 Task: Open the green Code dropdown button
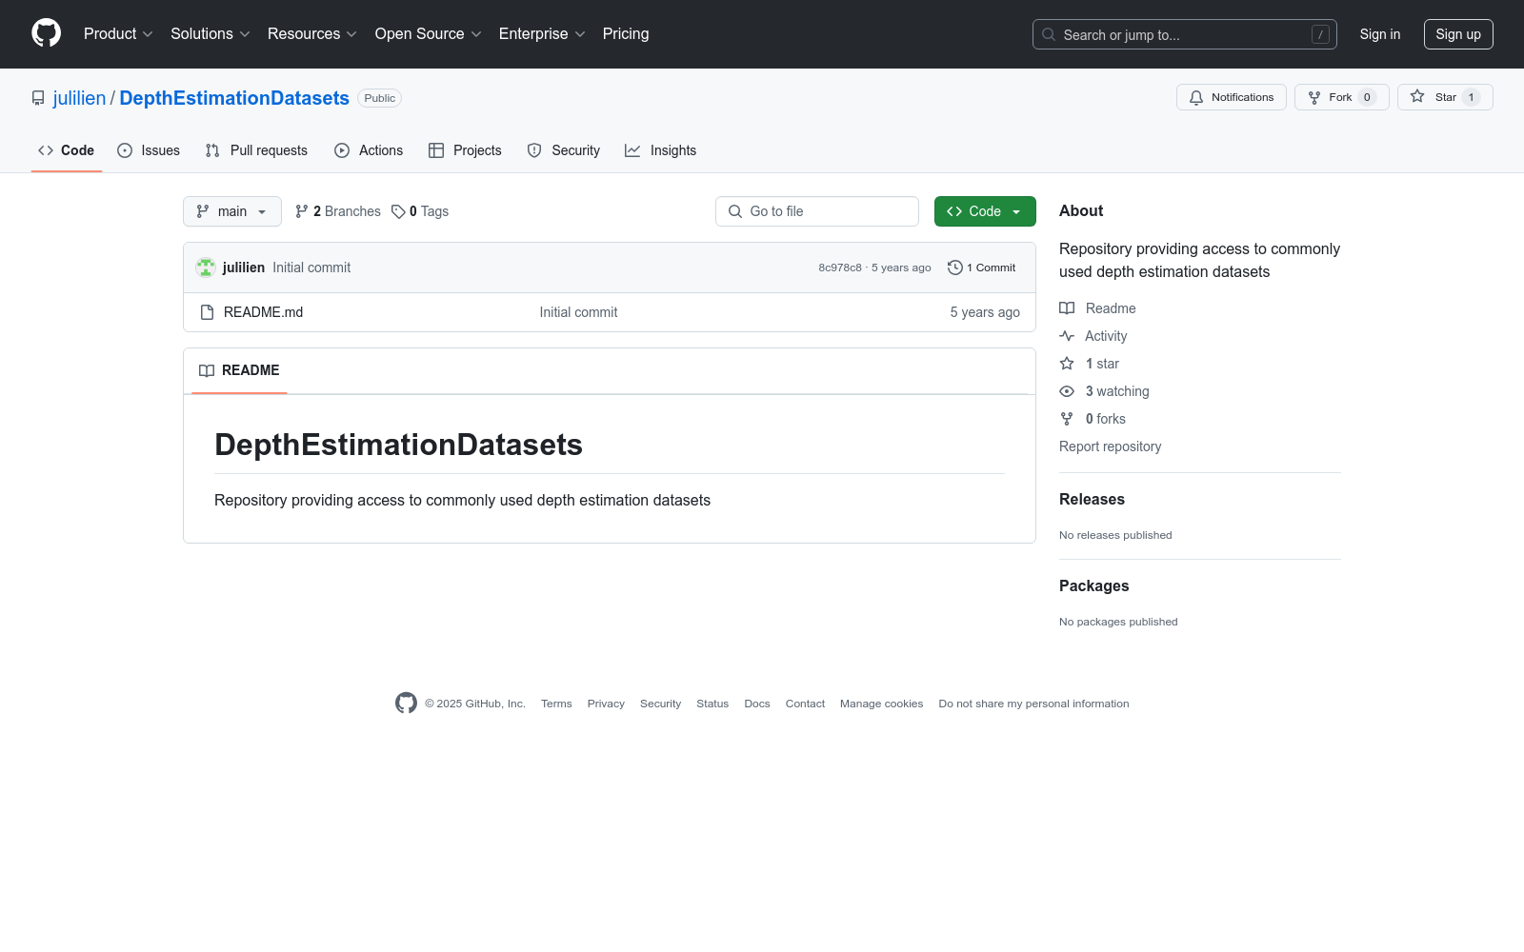pos(985,211)
